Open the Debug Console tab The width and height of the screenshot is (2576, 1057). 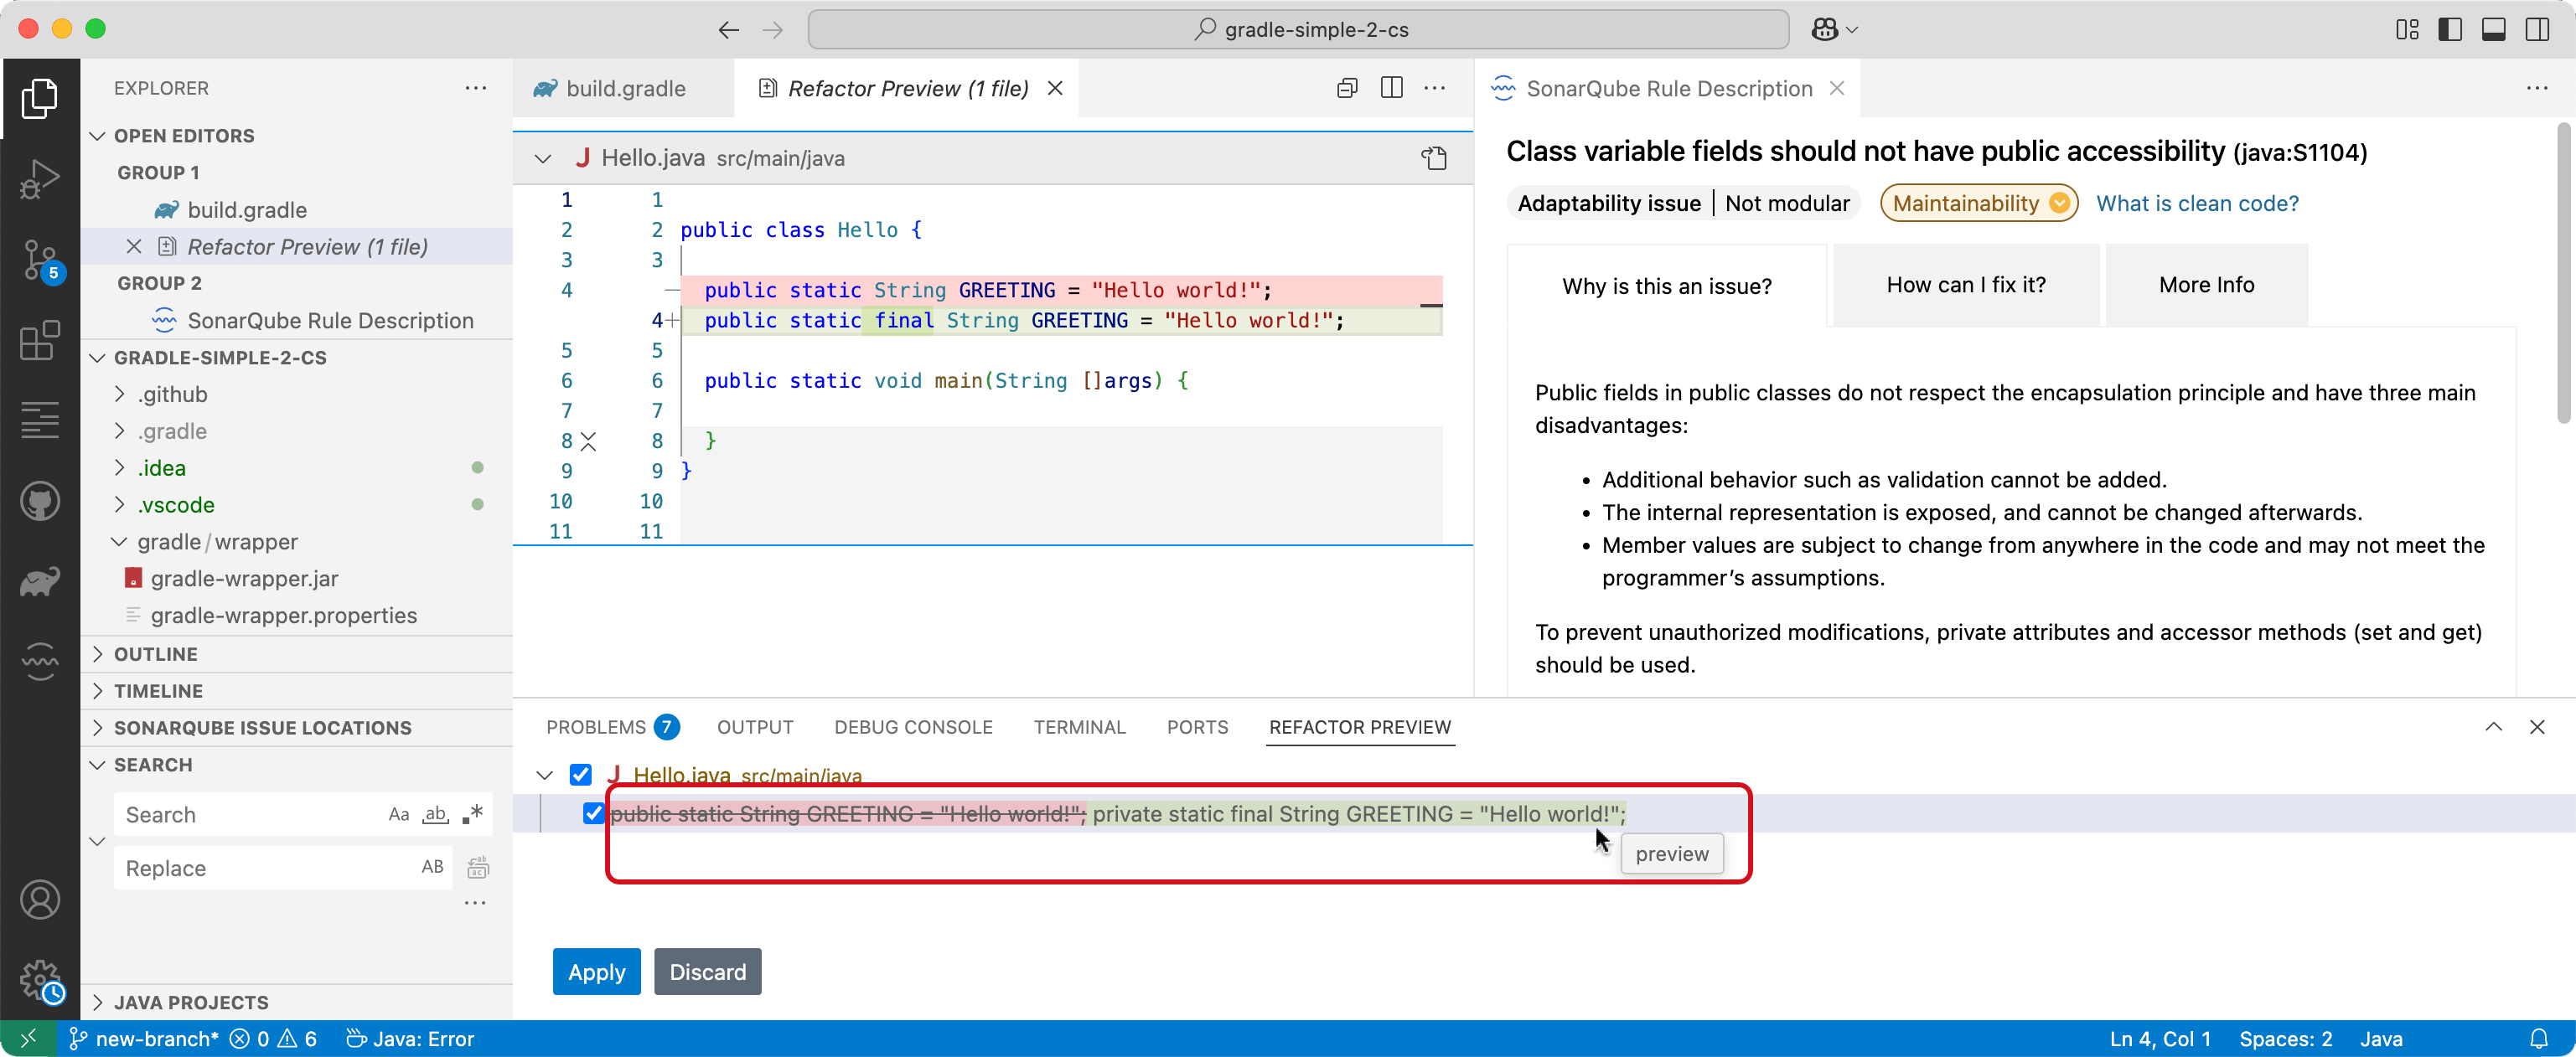[x=913, y=726]
